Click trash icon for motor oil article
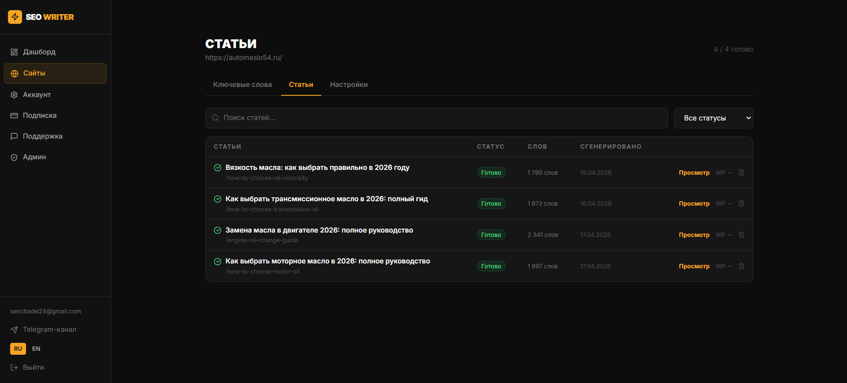This screenshot has width=847, height=383. (x=742, y=266)
